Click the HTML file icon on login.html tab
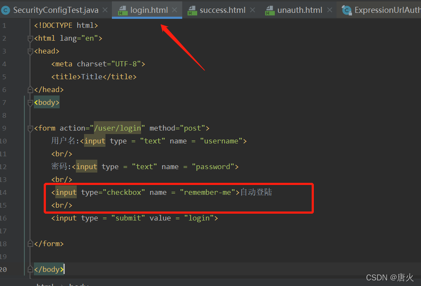The image size is (421, 286). point(123,10)
